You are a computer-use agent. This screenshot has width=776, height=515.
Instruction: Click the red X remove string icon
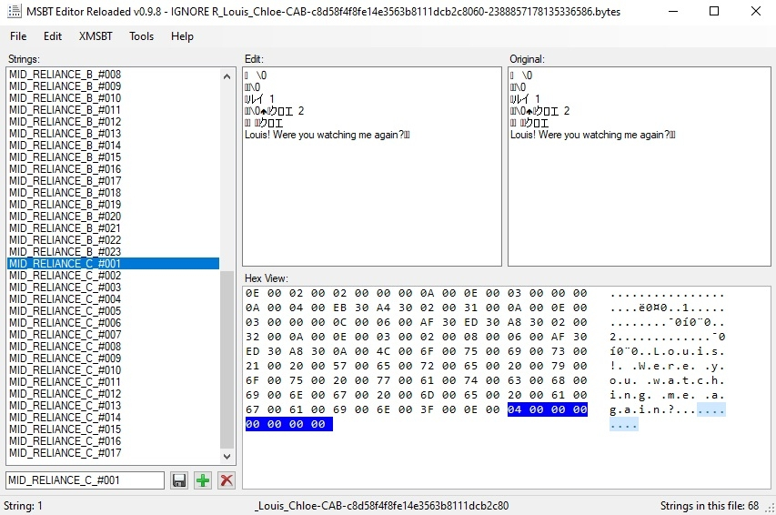click(x=227, y=480)
